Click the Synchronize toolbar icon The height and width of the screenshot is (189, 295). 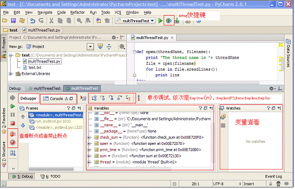tap(22, 20)
